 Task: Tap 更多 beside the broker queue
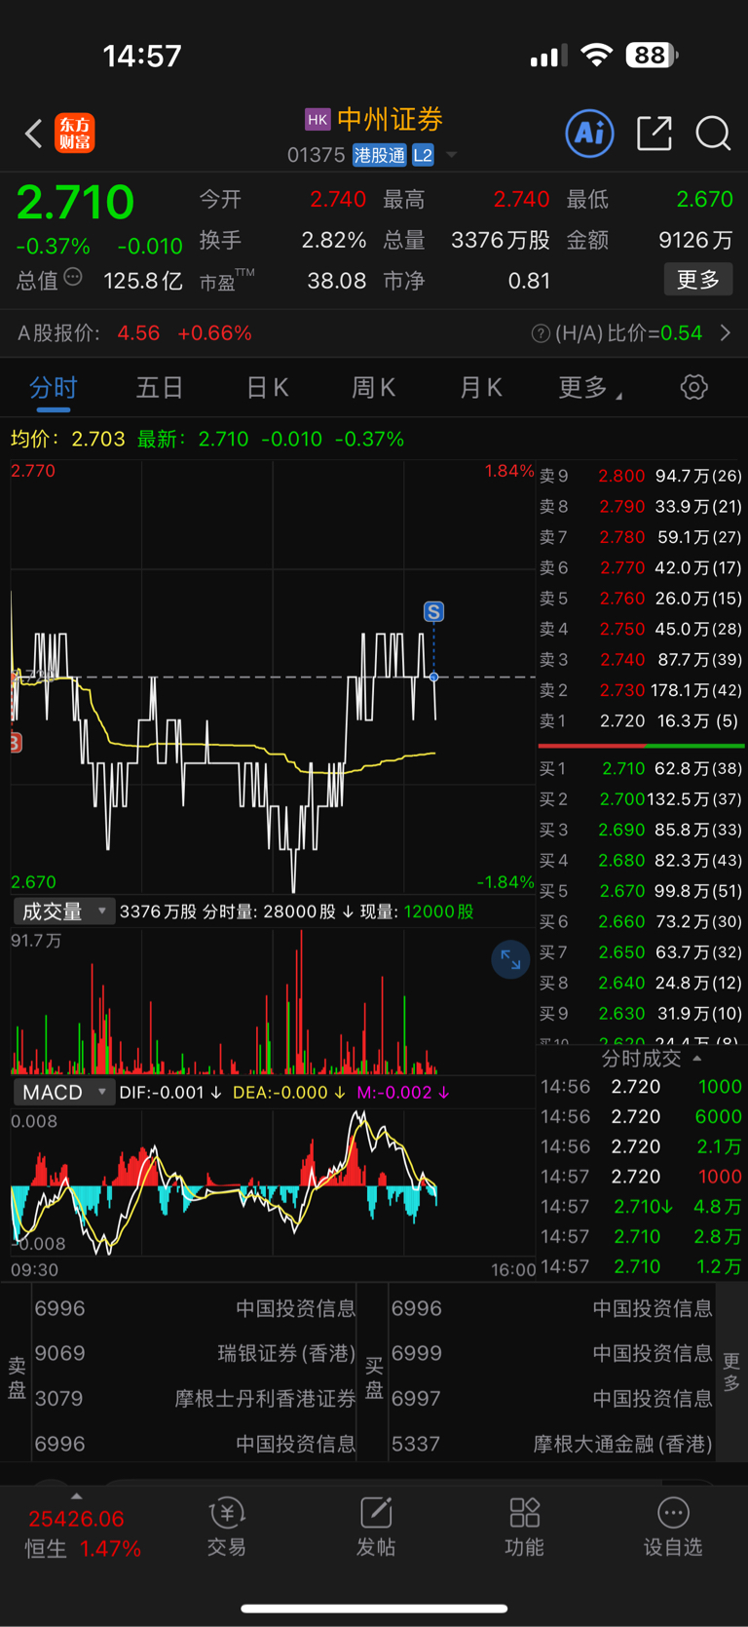pyautogui.click(x=731, y=1371)
